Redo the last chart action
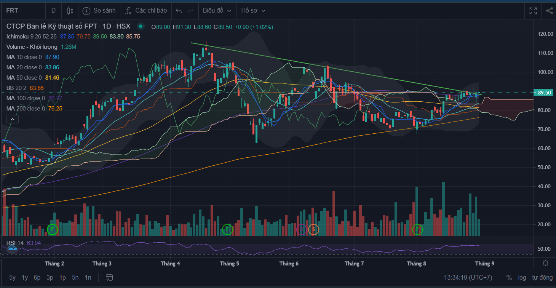The width and height of the screenshot is (556, 288). (191, 11)
